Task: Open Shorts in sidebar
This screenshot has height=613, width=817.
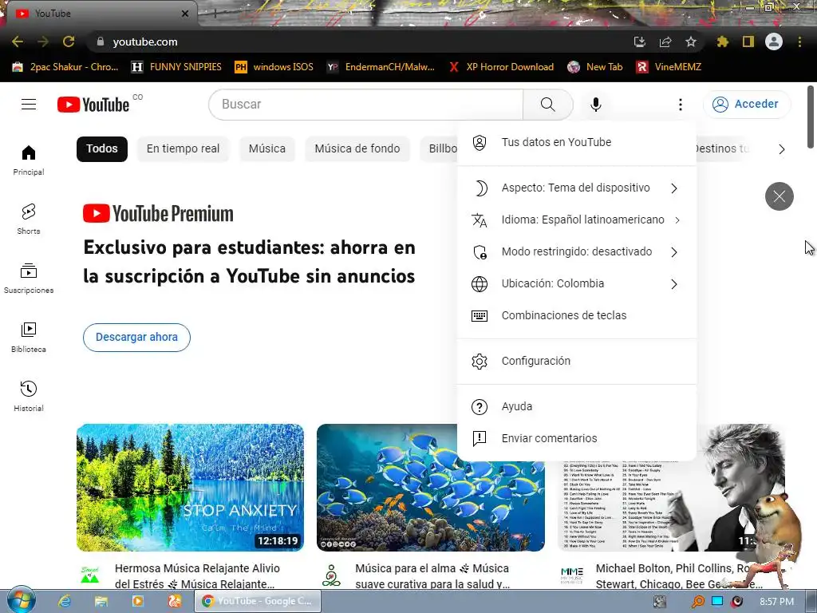Action: pyautogui.click(x=29, y=219)
